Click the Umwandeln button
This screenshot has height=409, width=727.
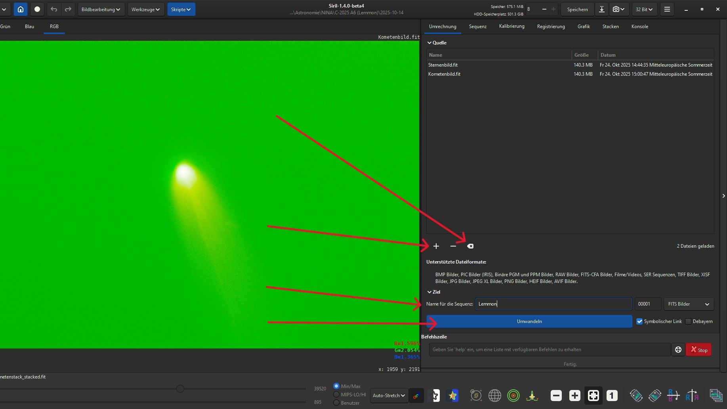pos(529,321)
